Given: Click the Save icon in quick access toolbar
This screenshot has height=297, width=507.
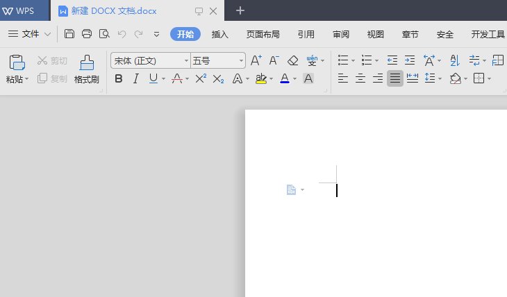Looking at the screenshot, I should click(69, 33).
